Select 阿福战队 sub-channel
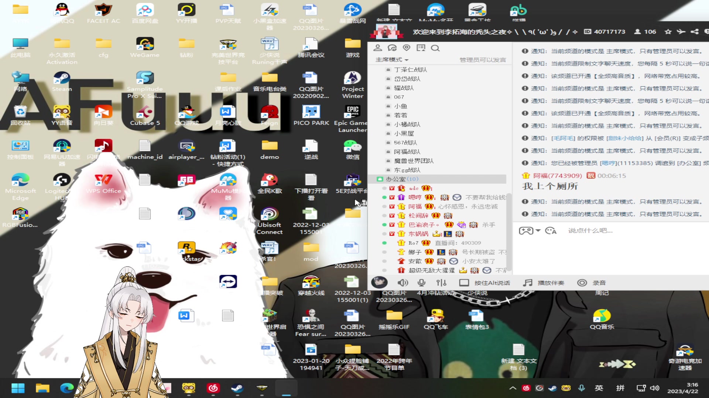The height and width of the screenshot is (398, 709). (x=407, y=152)
